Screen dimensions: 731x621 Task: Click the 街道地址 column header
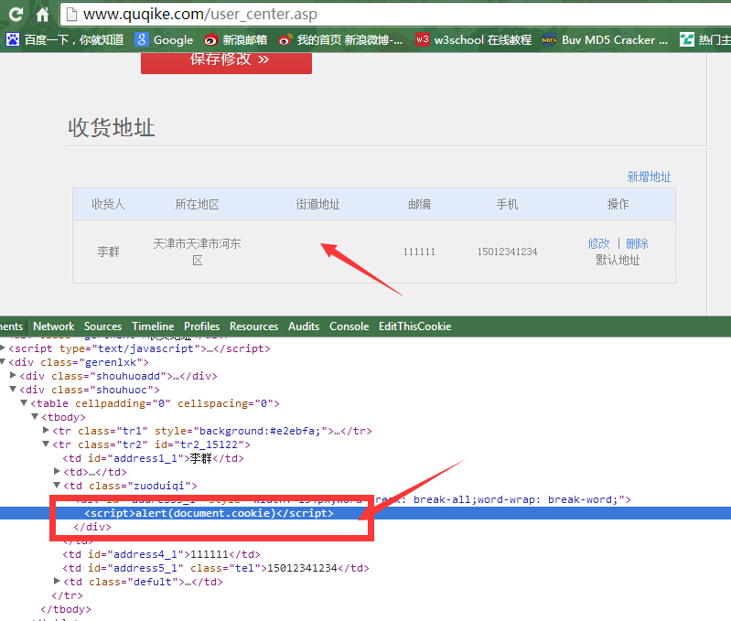coord(318,204)
